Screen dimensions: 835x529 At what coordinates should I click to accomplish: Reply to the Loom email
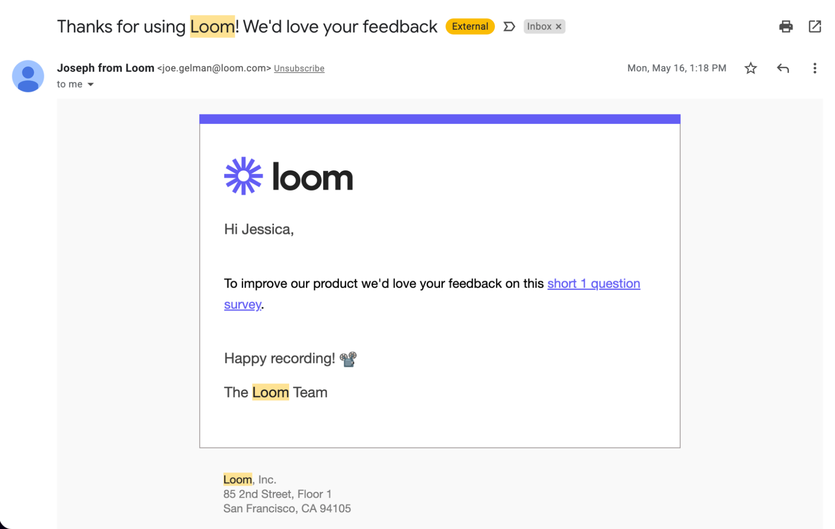click(x=782, y=68)
